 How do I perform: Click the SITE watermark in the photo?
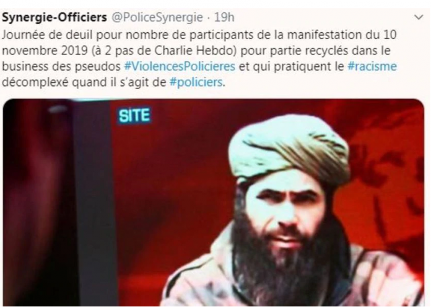(134, 115)
